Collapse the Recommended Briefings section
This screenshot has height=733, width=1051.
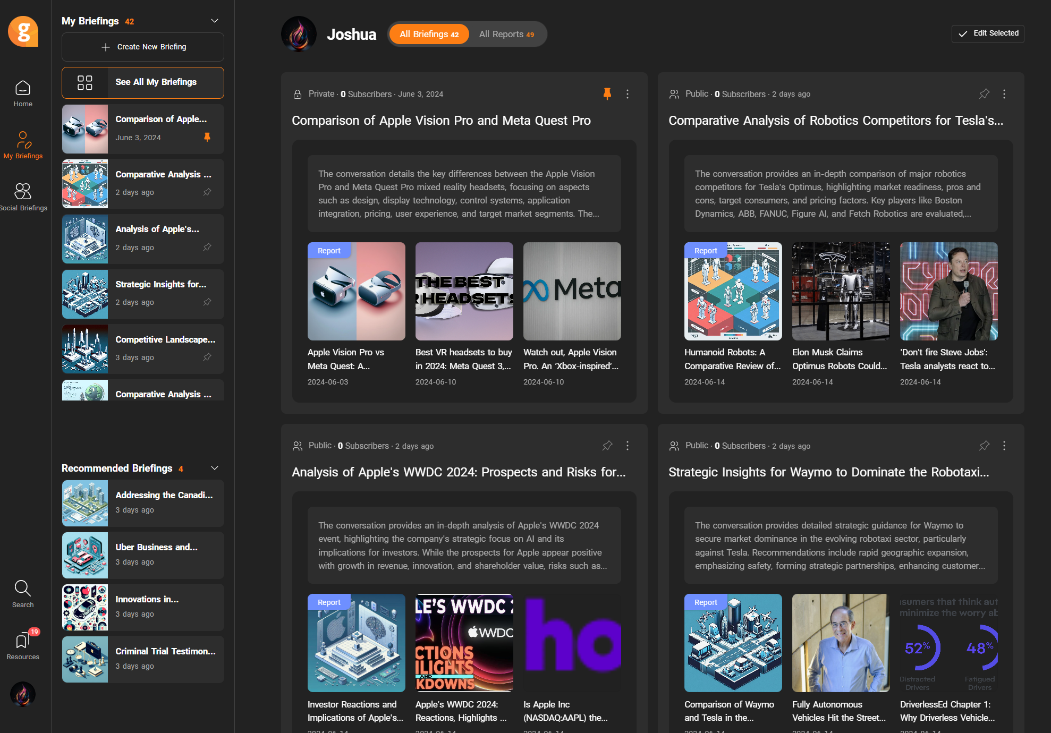tap(215, 468)
